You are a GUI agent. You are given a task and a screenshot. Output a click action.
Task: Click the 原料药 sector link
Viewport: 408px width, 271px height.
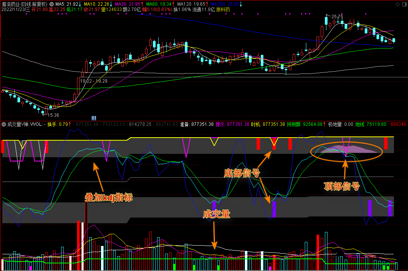[x=223, y=9]
